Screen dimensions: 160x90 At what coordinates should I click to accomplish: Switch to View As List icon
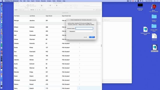coord(37,10)
